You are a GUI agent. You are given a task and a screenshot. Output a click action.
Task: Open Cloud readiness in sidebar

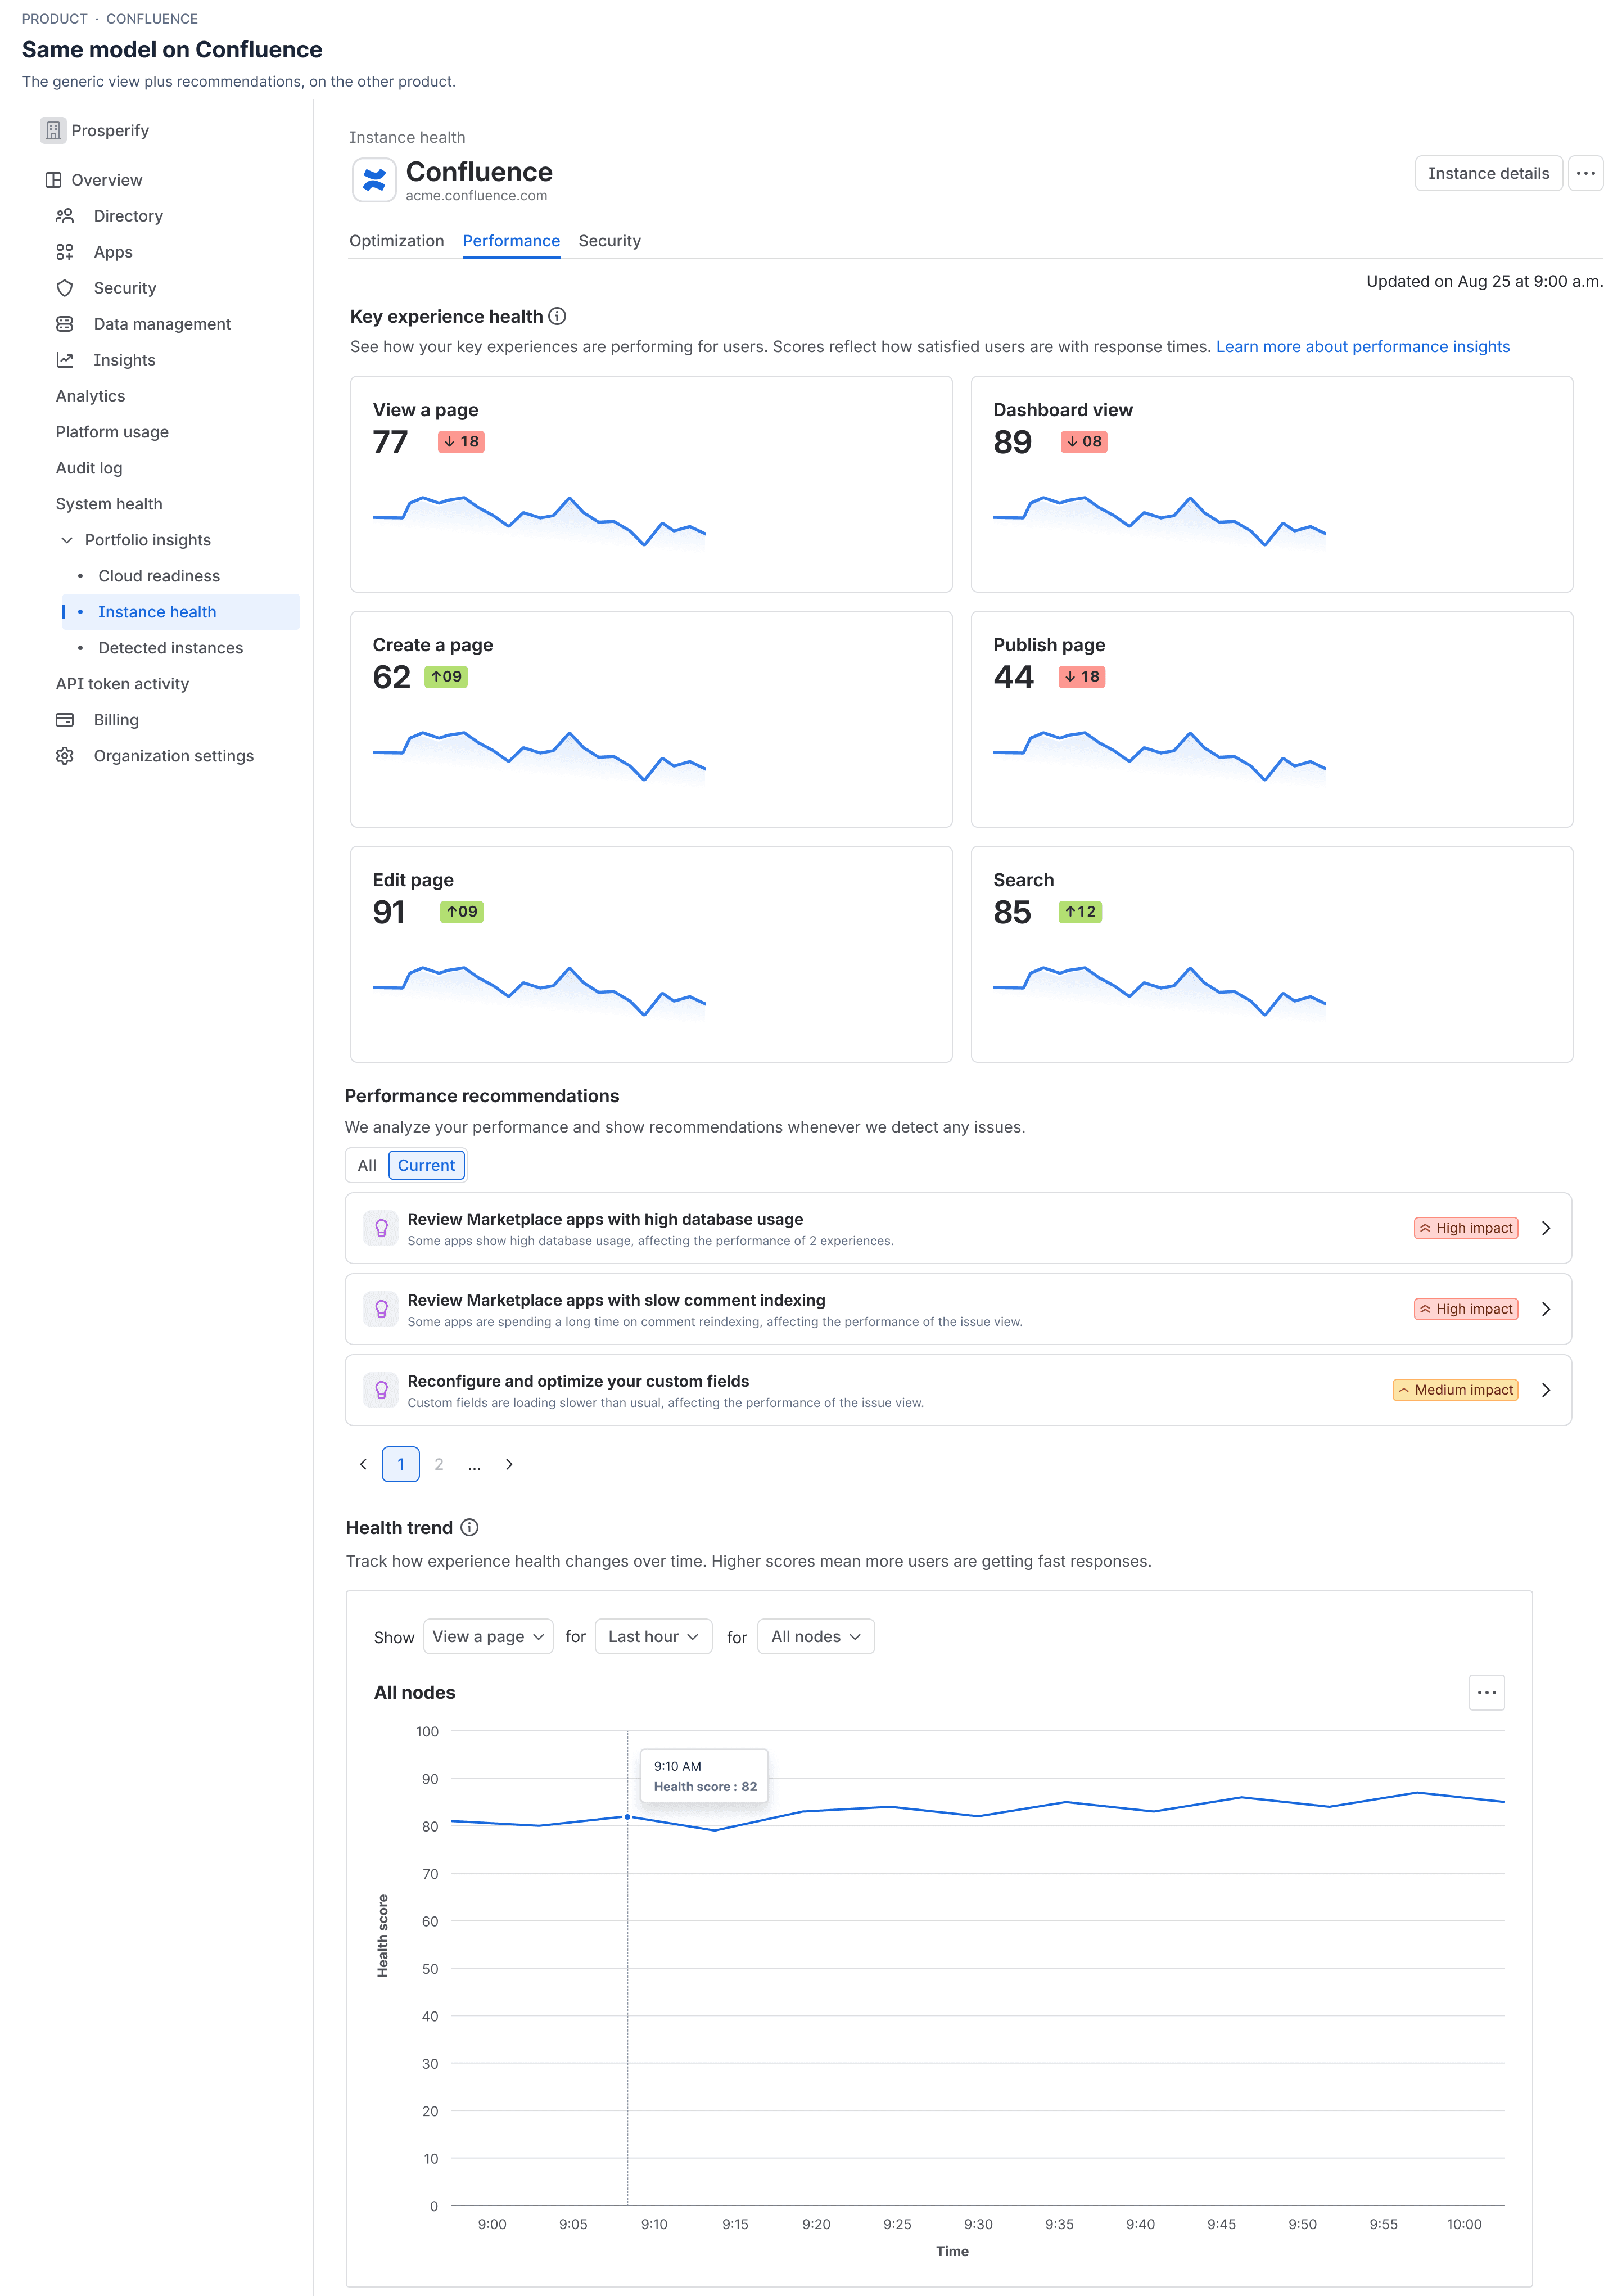click(x=159, y=576)
